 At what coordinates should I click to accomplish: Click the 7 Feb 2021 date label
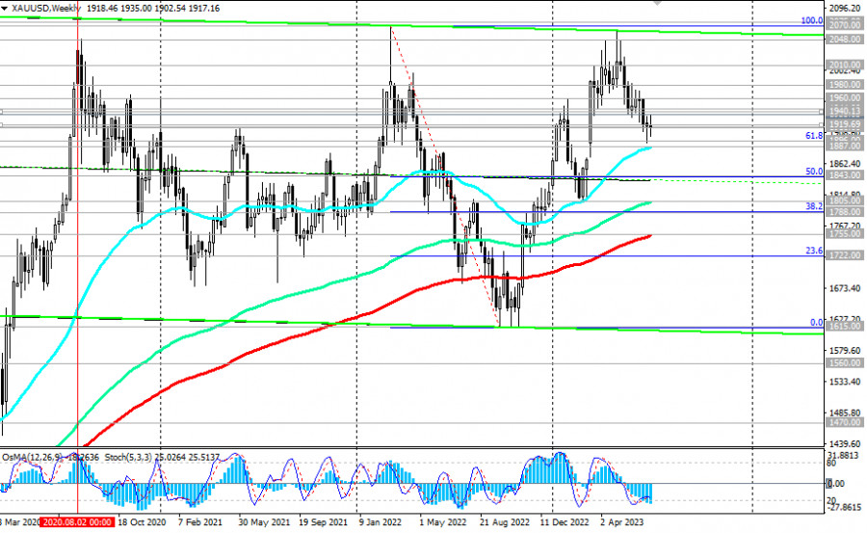click(200, 522)
